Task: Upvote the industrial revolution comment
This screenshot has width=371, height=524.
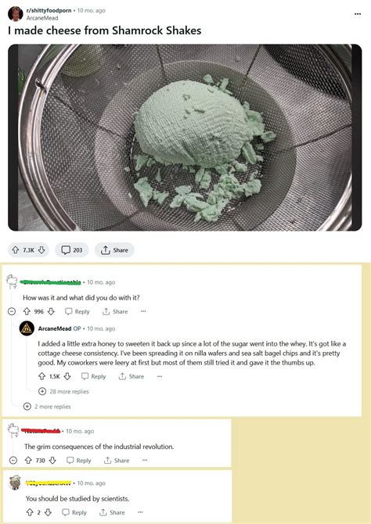Action: 28,460
